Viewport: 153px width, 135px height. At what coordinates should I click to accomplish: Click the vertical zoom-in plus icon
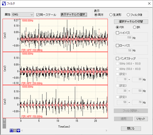(4, 120)
